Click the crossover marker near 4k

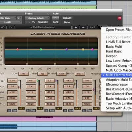tap(78, 64)
